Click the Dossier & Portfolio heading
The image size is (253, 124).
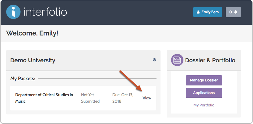[x=210, y=60]
